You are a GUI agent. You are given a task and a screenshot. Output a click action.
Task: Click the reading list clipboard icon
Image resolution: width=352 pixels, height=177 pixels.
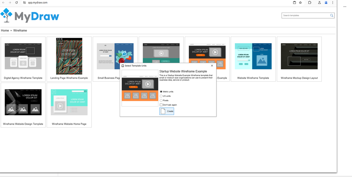click(294, 3)
